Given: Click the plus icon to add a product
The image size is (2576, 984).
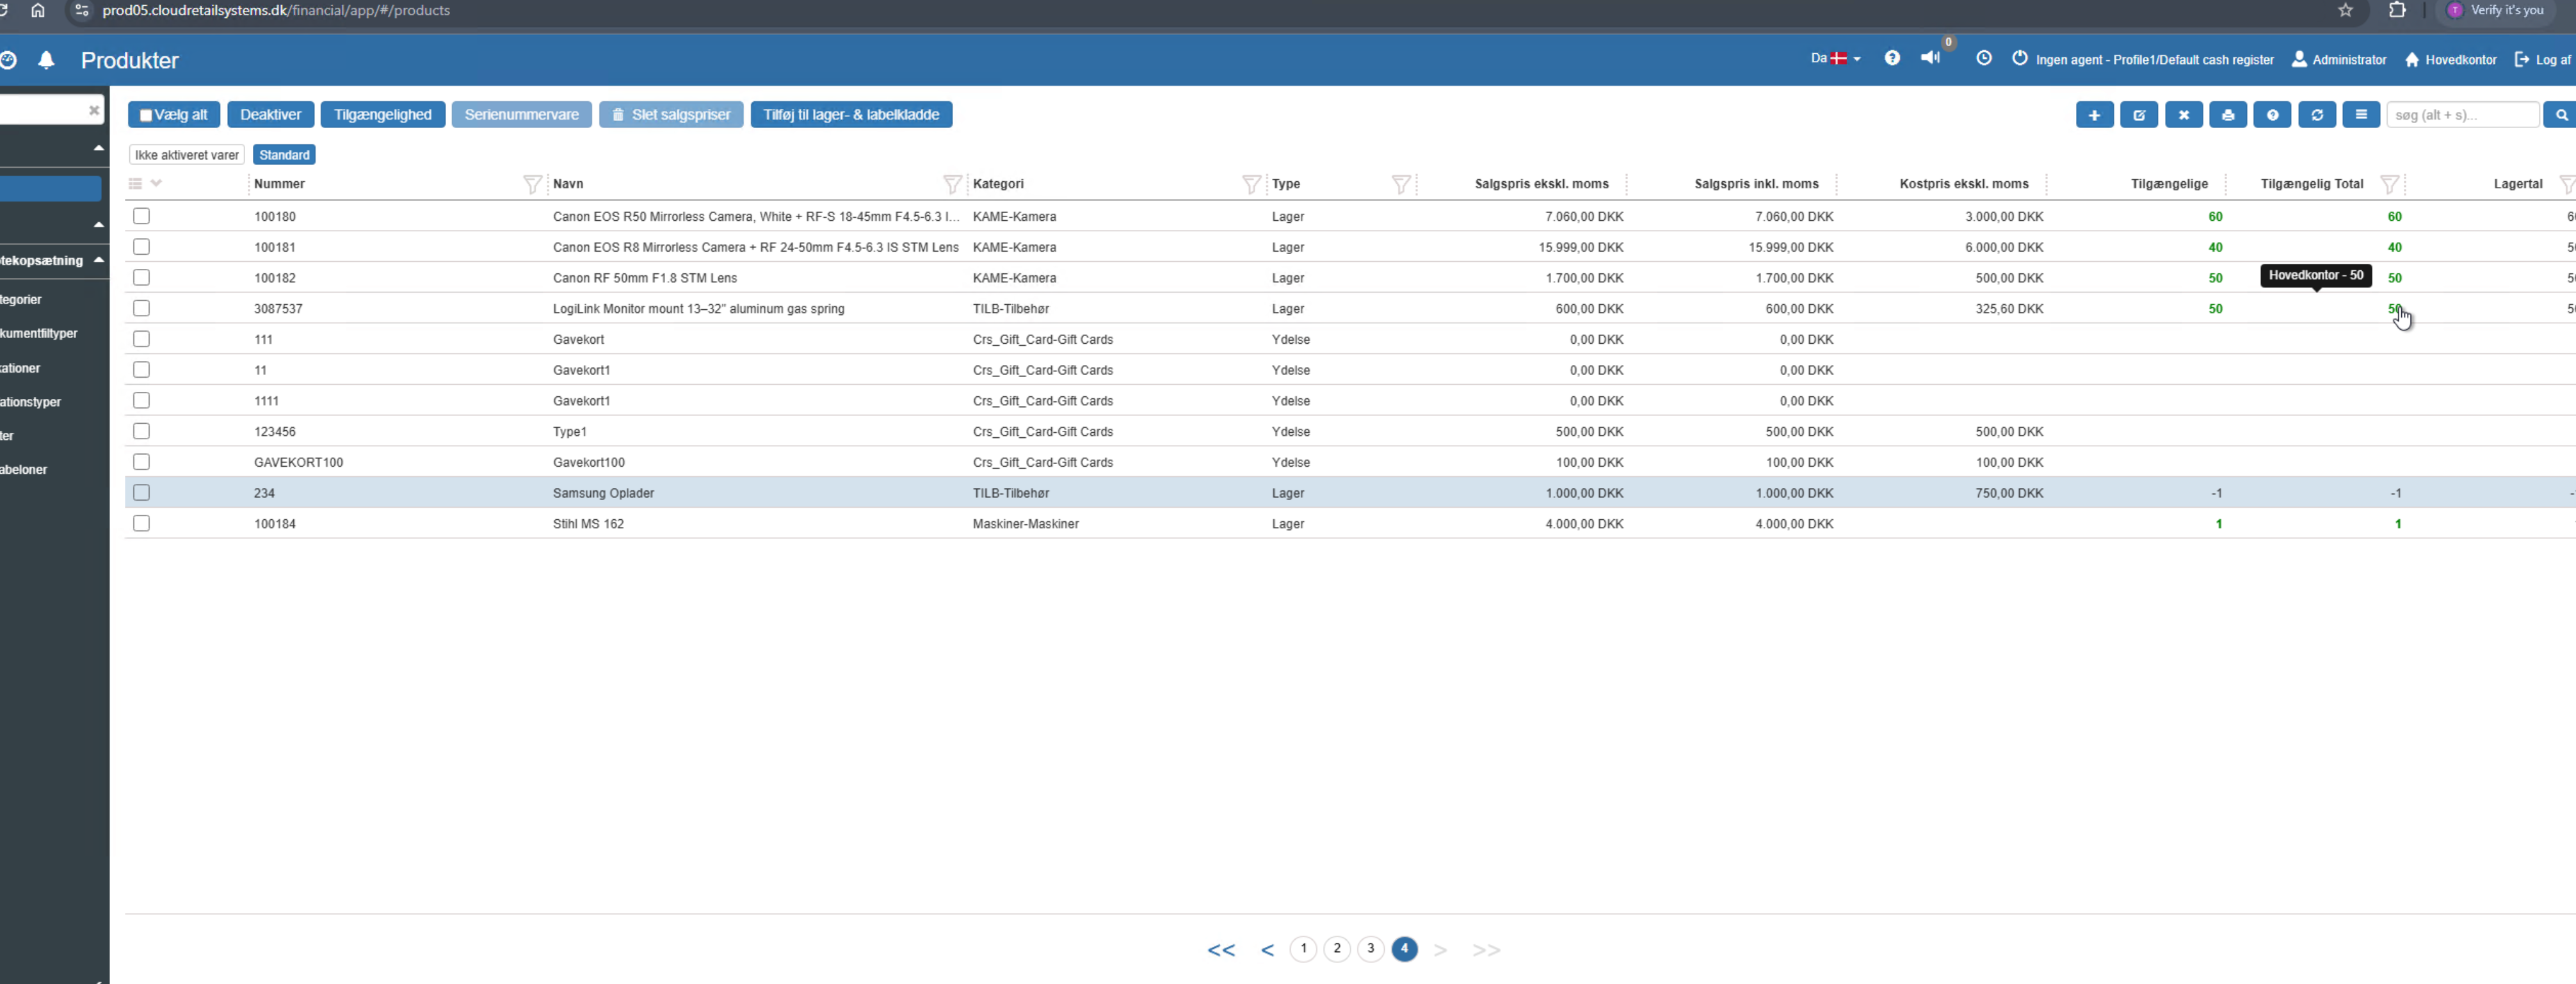Looking at the screenshot, I should point(2094,115).
